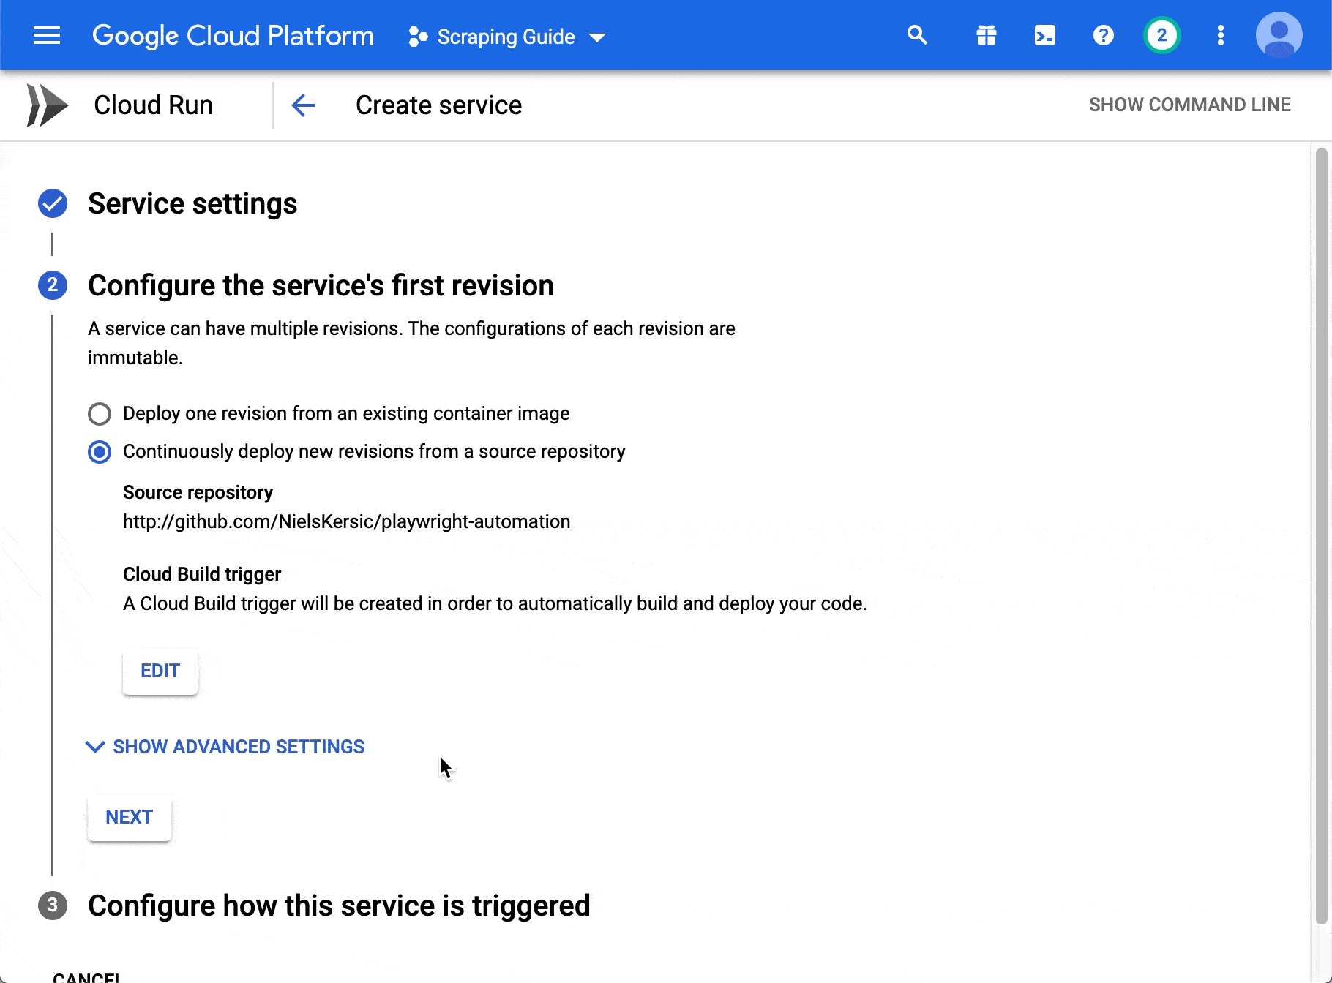Open the completed Service settings step
This screenshot has height=983, width=1332.
[x=192, y=203]
